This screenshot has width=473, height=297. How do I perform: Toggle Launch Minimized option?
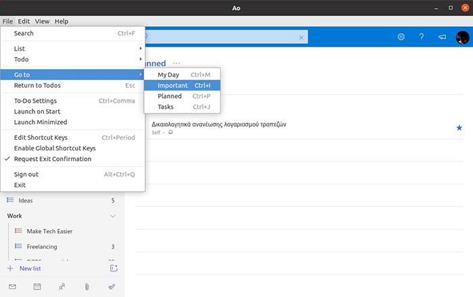click(73, 122)
